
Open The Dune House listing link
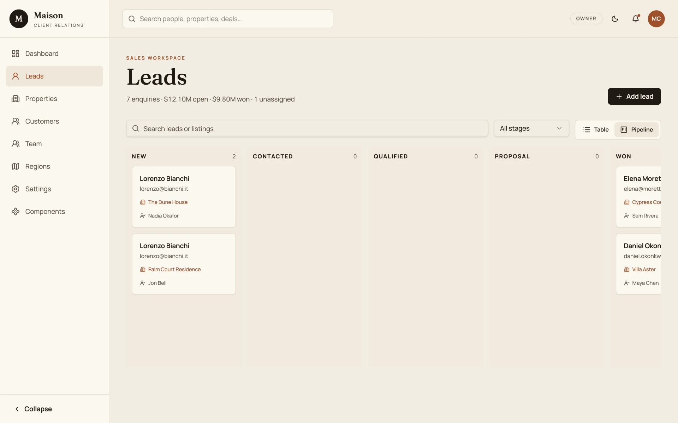[168, 202]
